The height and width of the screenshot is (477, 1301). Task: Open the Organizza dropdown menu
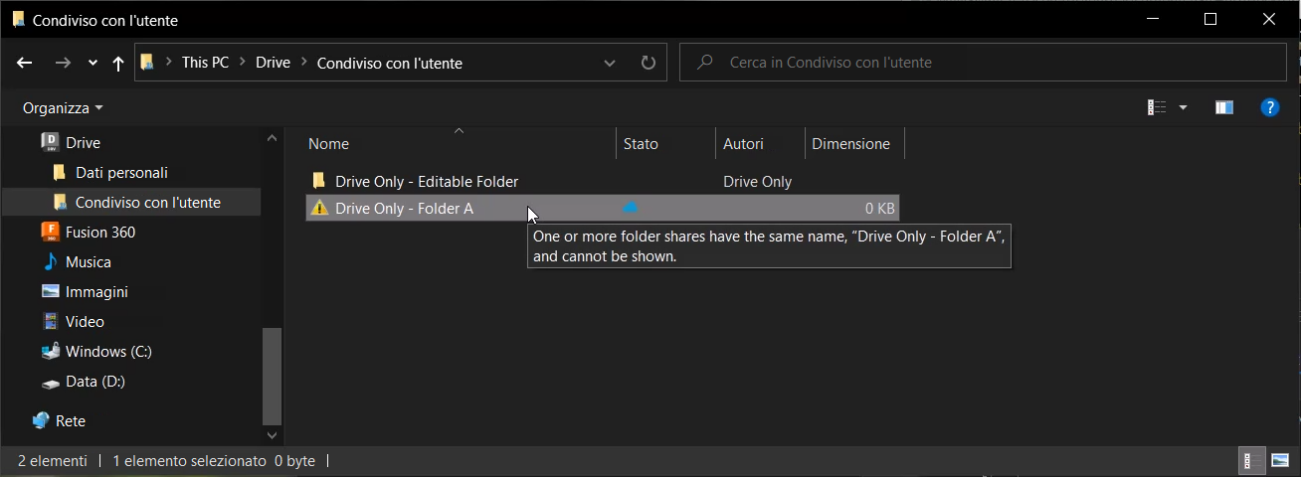63,107
